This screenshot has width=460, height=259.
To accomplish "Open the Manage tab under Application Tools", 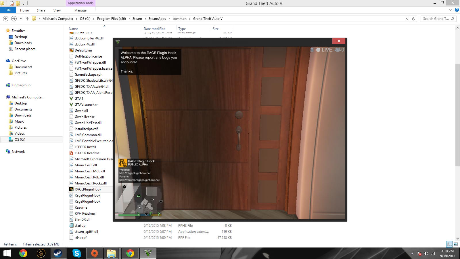I will tap(80, 10).
